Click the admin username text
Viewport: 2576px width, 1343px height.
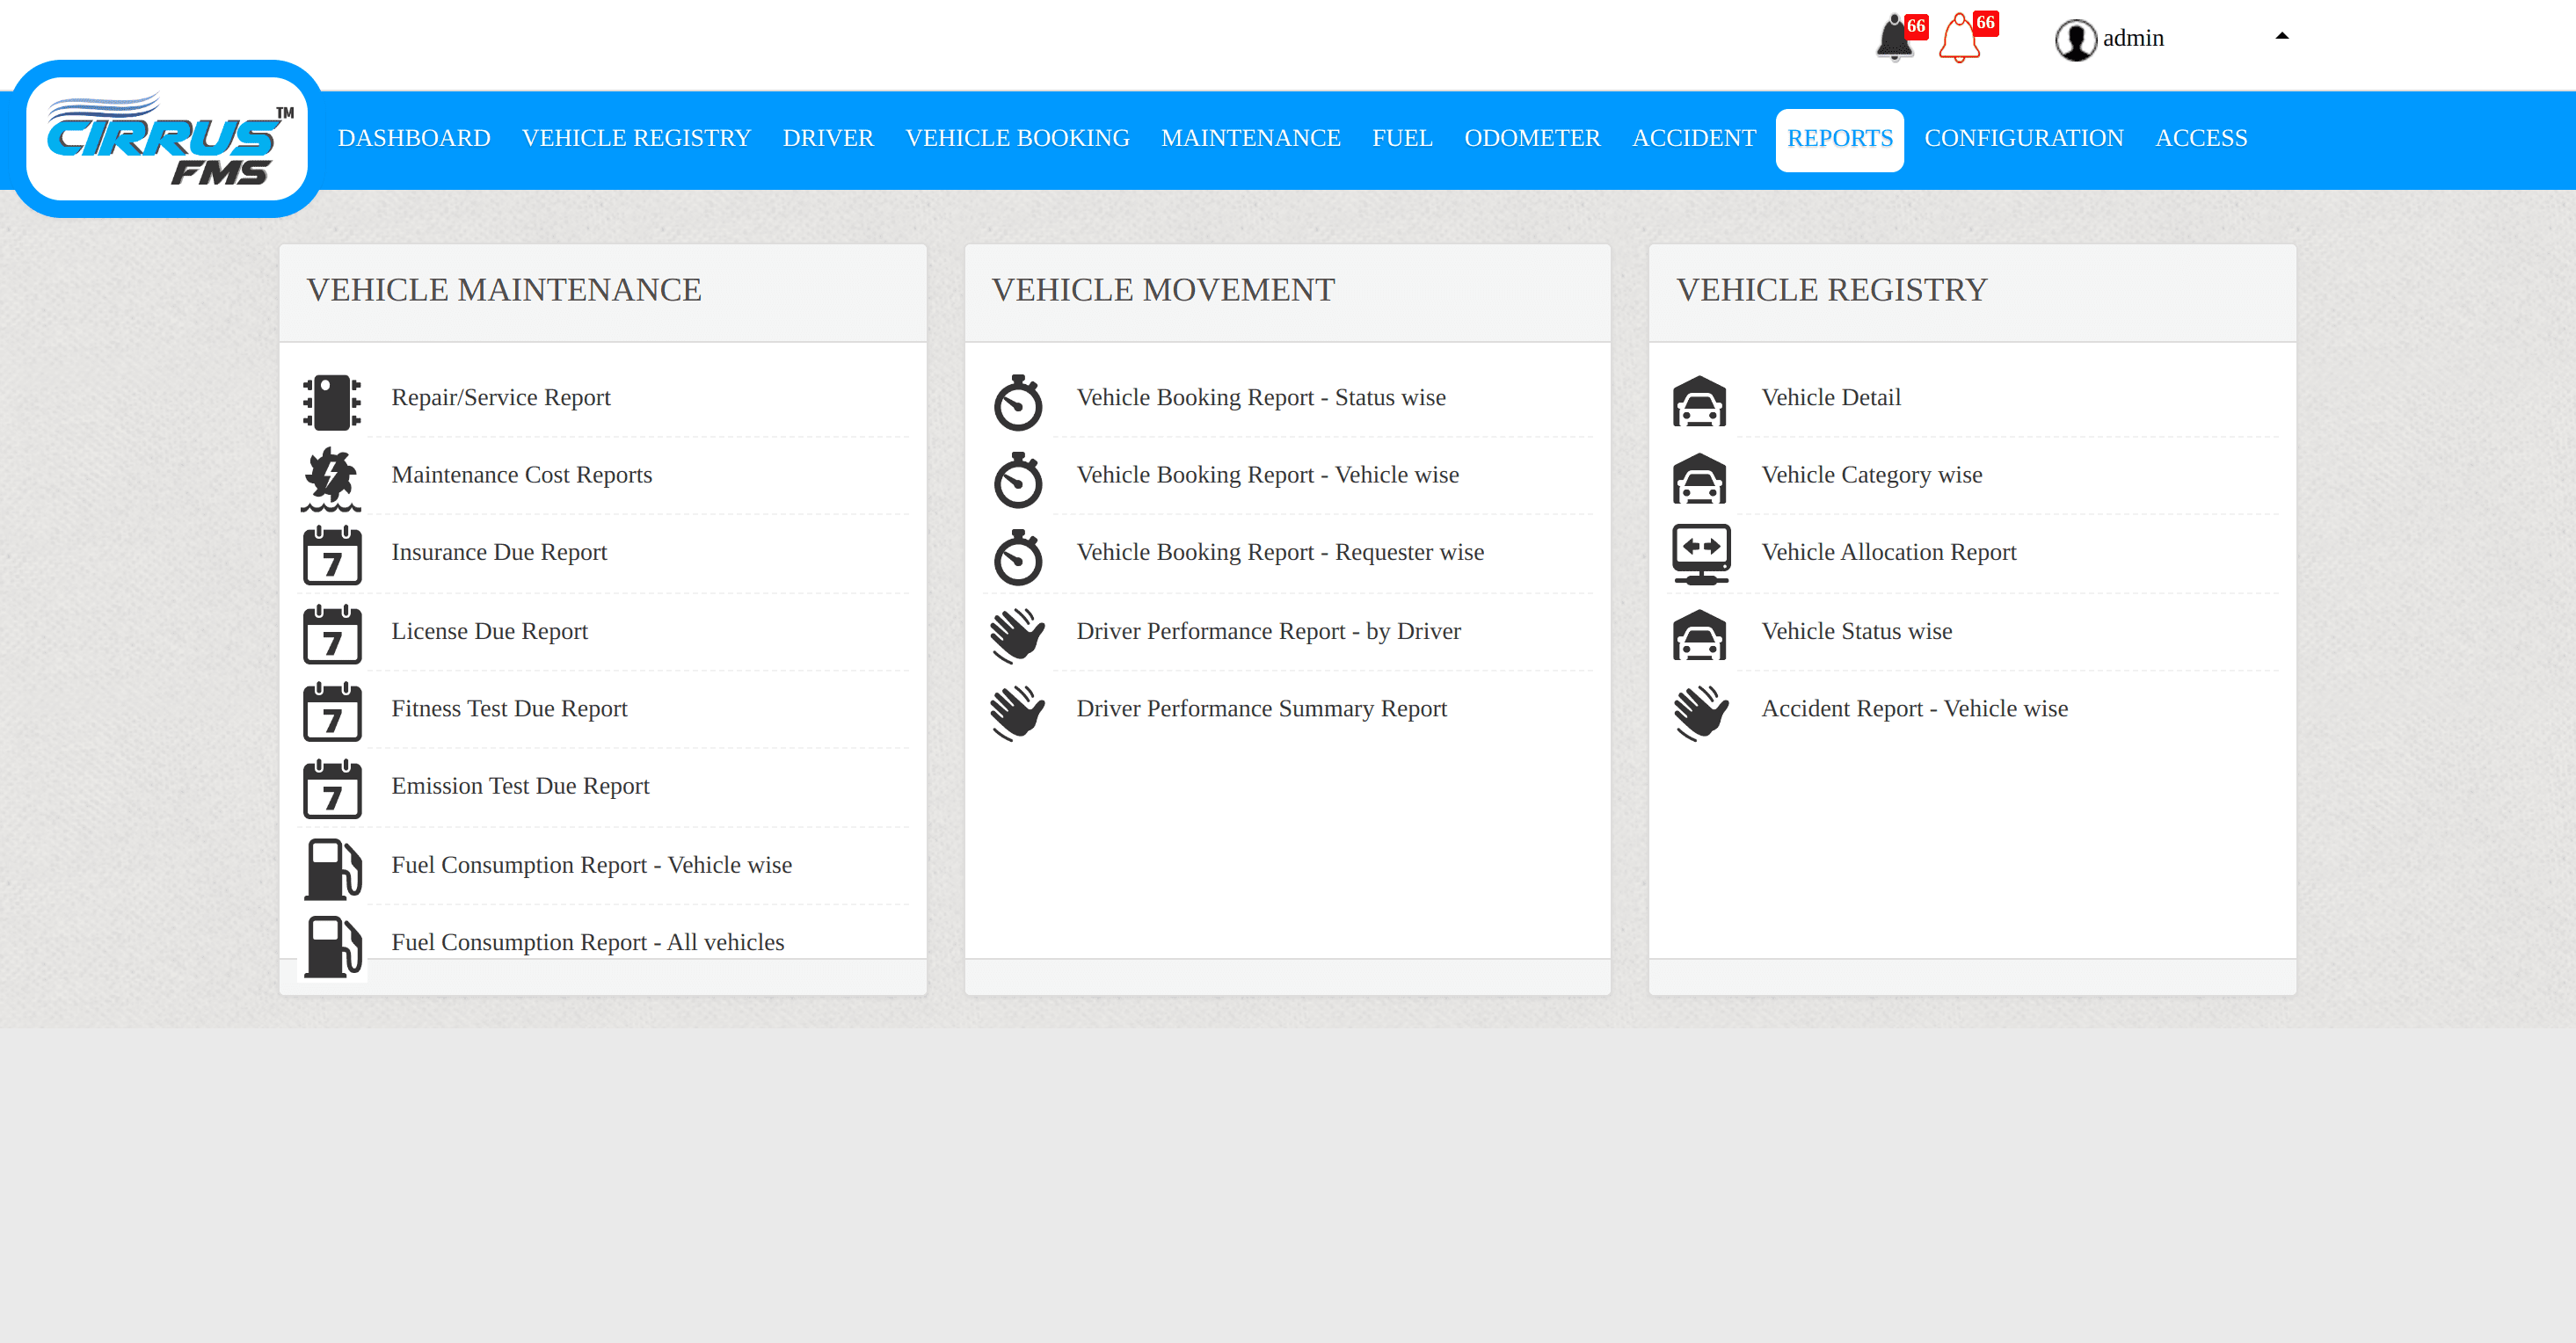click(2133, 38)
